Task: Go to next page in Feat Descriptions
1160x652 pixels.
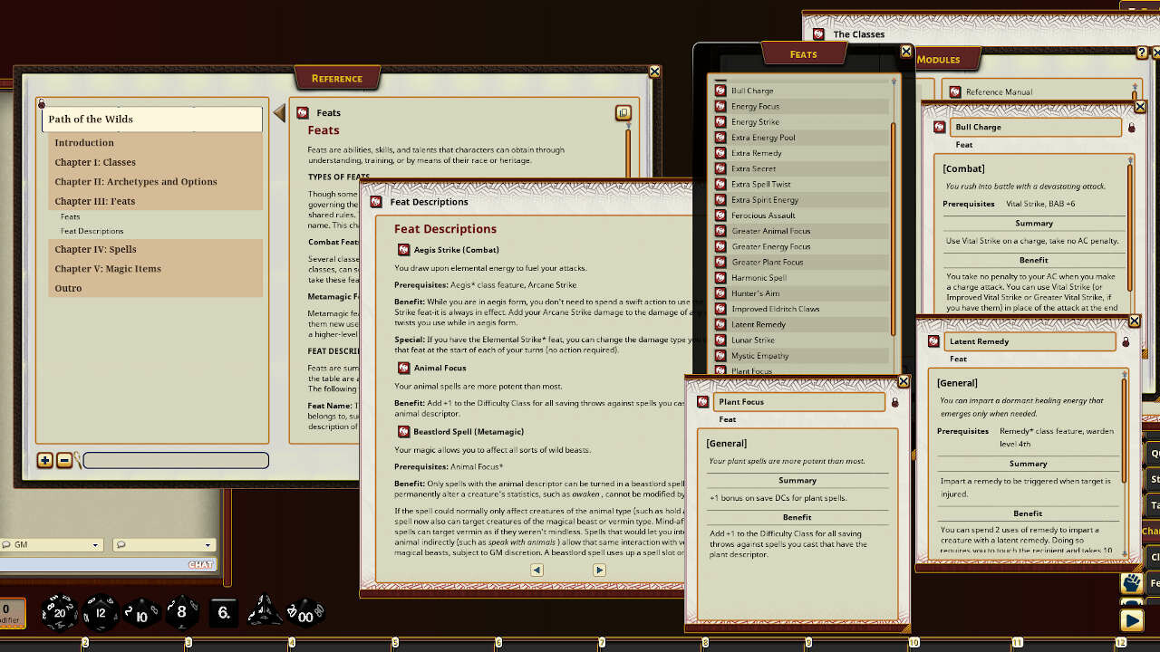Action: pyautogui.click(x=600, y=570)
